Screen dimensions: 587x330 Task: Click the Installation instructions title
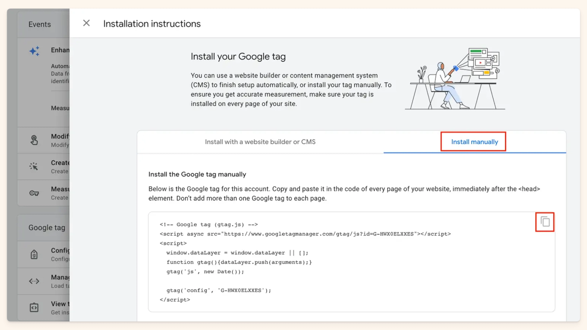[x=152, y=24]
